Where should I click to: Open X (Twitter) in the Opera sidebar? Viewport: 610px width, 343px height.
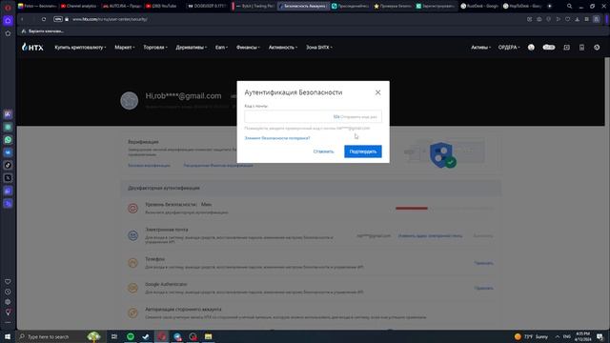point(8,178)
